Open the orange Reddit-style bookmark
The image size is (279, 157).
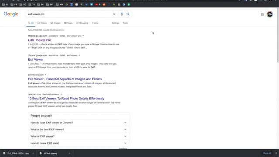[104, 4]
